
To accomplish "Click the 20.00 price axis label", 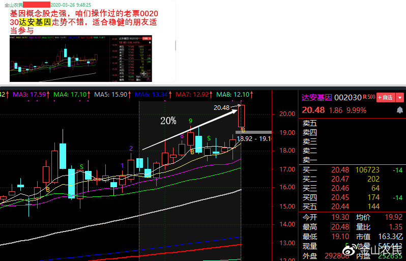I will click(x=287, y=114).
